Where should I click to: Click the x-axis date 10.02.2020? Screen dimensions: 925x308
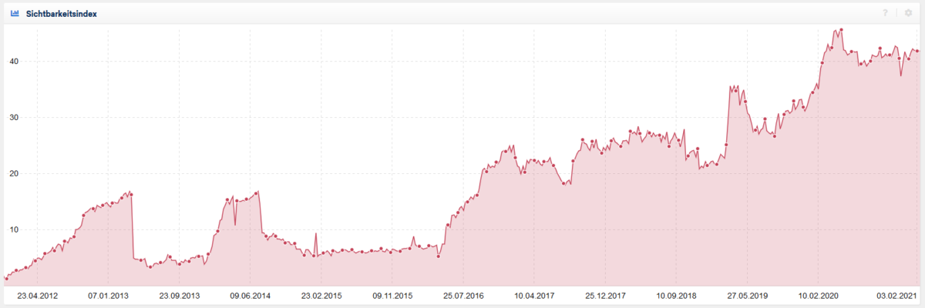tap(818, 296)
